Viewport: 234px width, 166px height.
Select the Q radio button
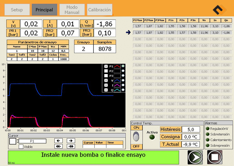123,90
